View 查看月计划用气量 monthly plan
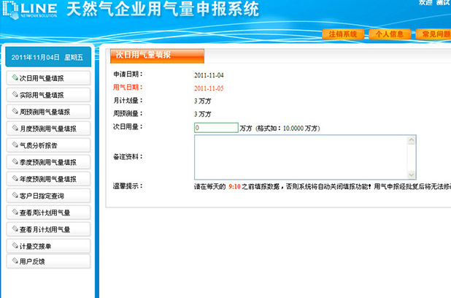This screenshot has width=451, height=298. (48, 229)
